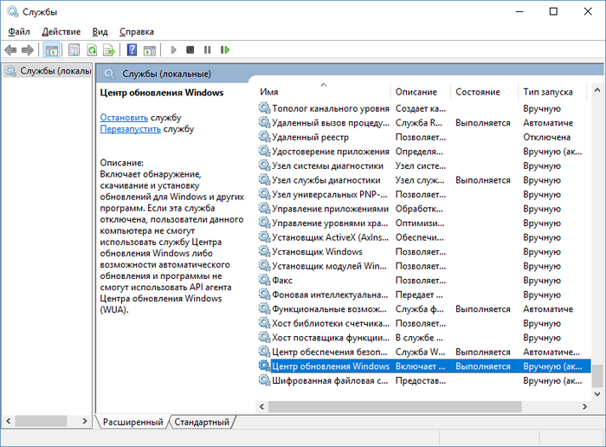The image size is (606, 447).
Task: Select the Факс service row
Action: click(282, 281)
